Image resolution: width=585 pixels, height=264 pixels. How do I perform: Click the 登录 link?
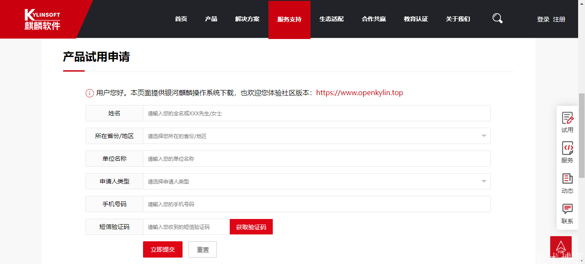[x=543, y=19]
